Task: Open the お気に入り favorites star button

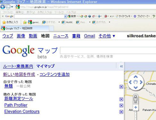Action: pos(10,22)
